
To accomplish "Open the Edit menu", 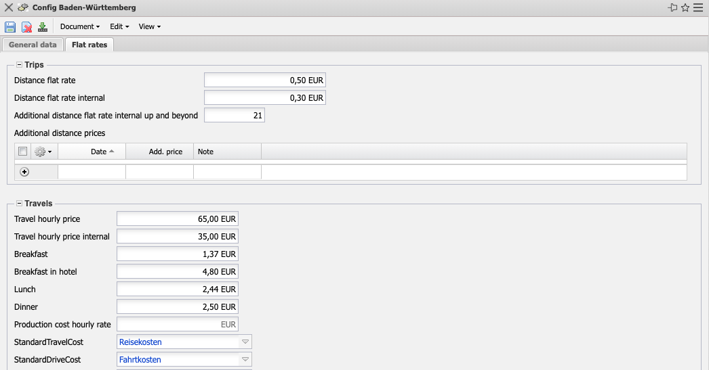I will (119, 27).
